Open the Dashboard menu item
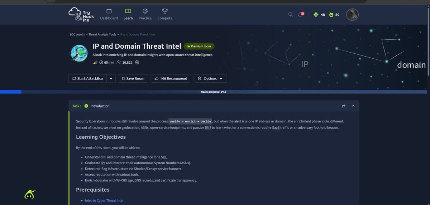This screenshot has height=205, width=430. coord(109,14)
